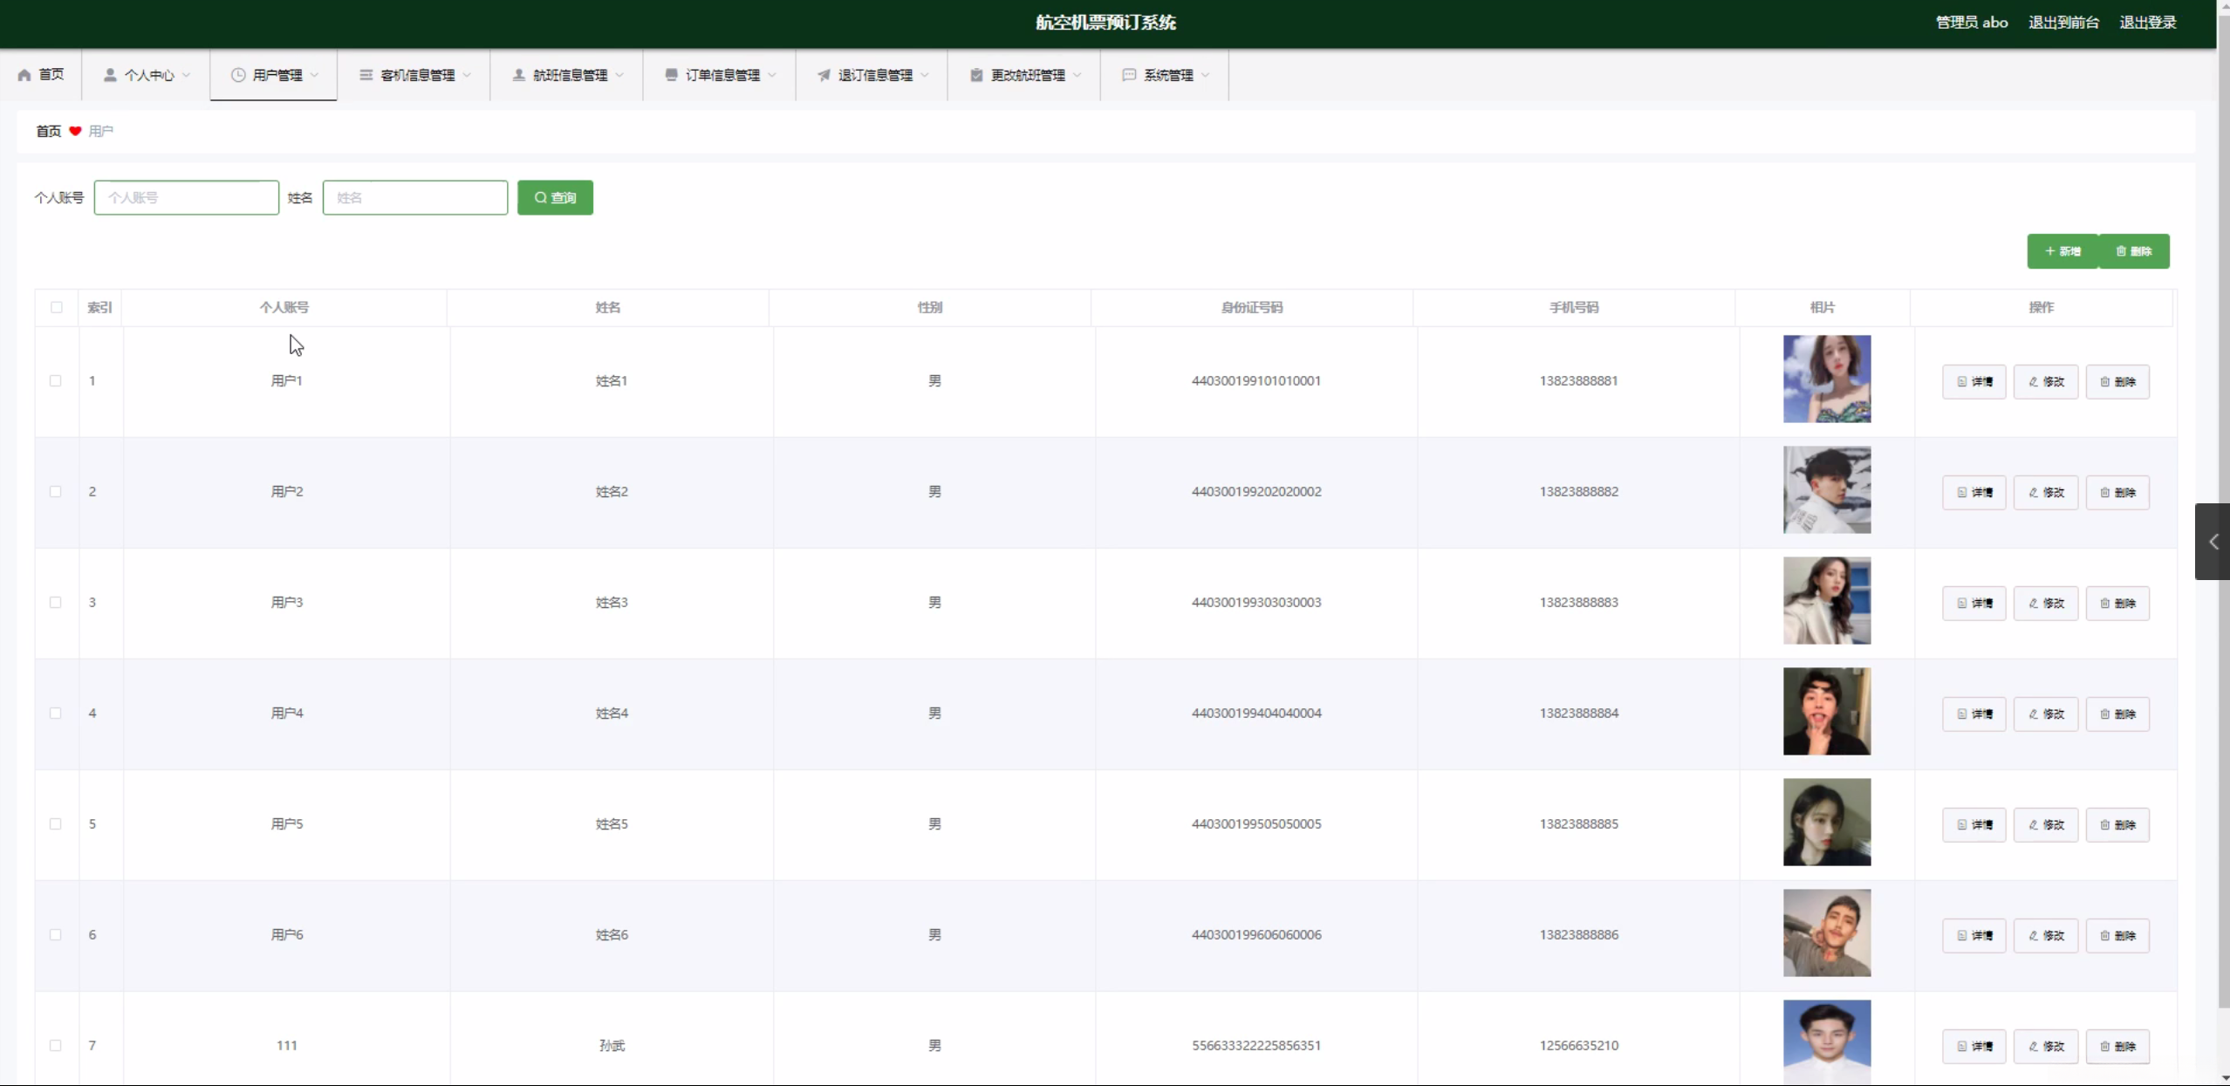Click the chat bubble icon beside 系统管理
Viewport: 2230px width, 1086px height.
[1129, 75]
